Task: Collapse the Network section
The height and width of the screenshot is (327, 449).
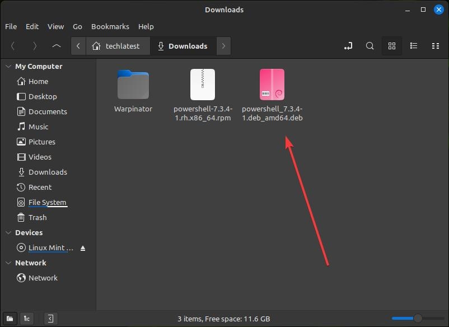Action: pos(8,263)
